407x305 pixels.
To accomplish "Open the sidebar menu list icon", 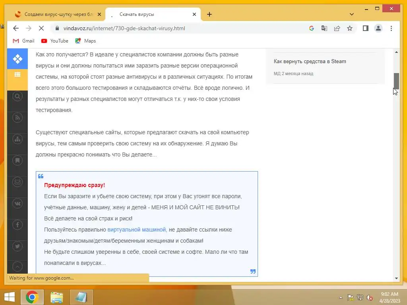I will click(17, 75).
